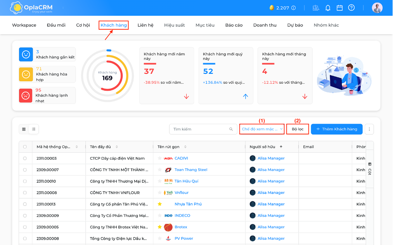The image size is (393, 245).
Task: Open the Nhóm khác tab
Action: (x=326, y=25)
